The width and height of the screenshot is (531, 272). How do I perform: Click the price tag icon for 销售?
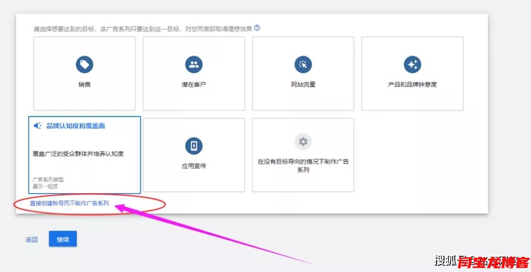pyautogui.click(x=85, y=64)
